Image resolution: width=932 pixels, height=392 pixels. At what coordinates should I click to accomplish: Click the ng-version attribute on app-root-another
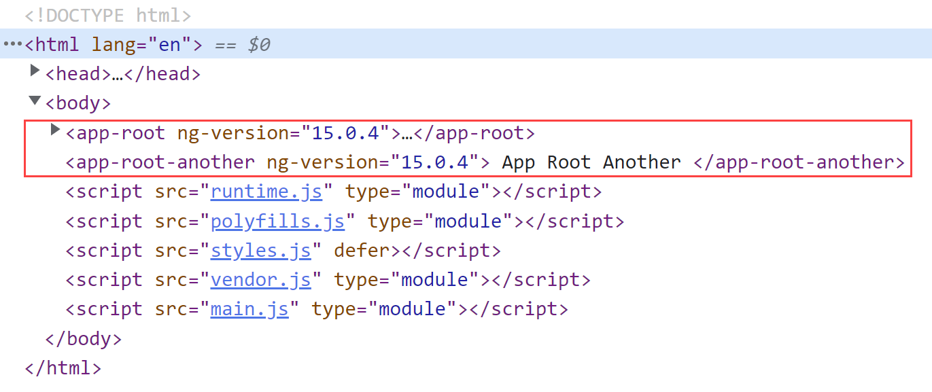[373, 162]
